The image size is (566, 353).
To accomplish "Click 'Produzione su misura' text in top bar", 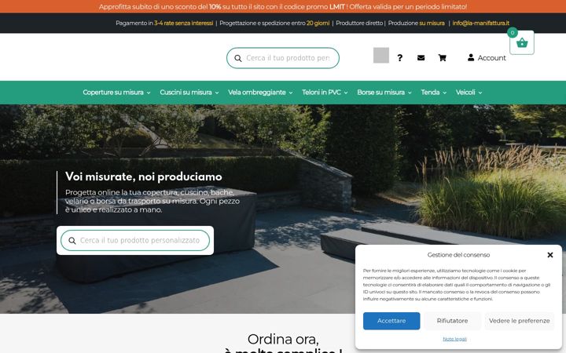I will (416, 23).
